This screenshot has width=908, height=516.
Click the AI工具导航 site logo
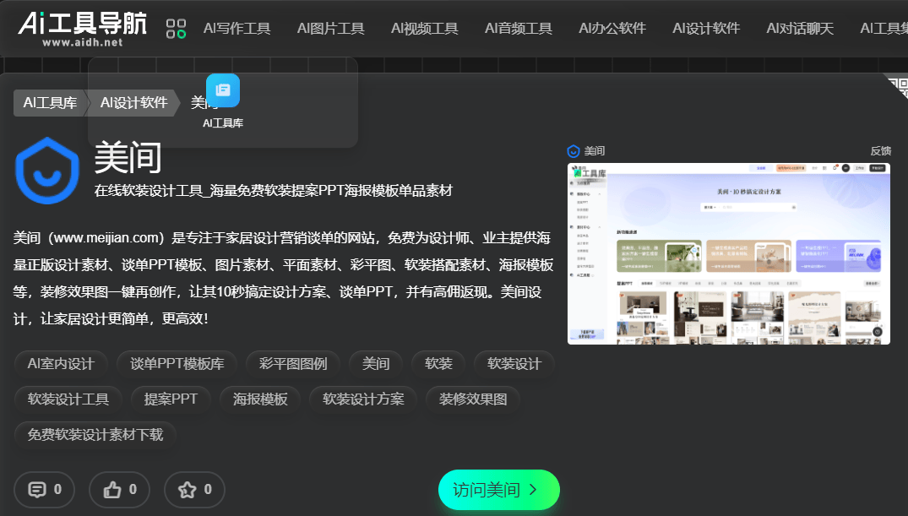(83, 28)
